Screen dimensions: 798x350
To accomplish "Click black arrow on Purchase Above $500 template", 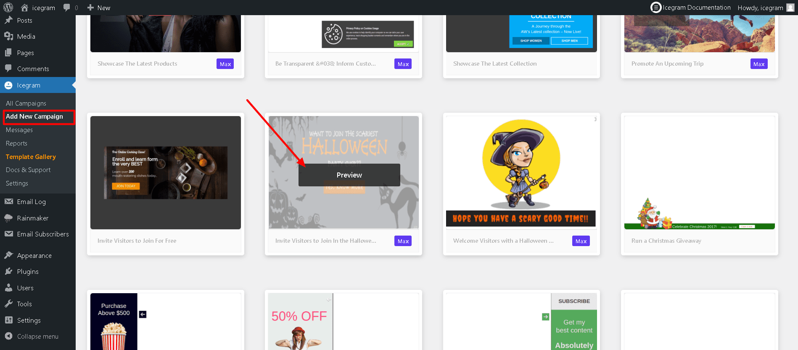I will (143, 314).
